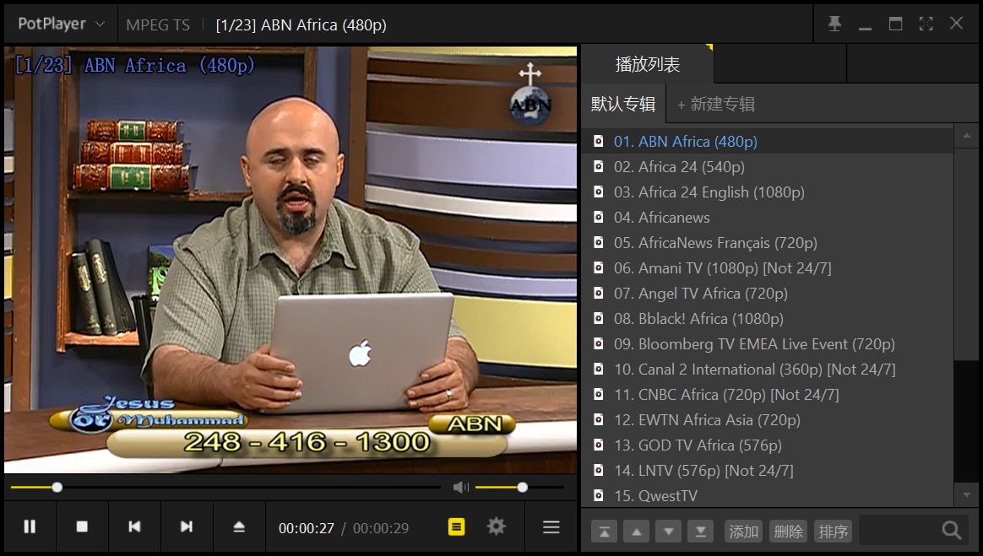
Task: Select 01. ABN Africa (480p) in playlist
Action: click(x=768, y=142)
